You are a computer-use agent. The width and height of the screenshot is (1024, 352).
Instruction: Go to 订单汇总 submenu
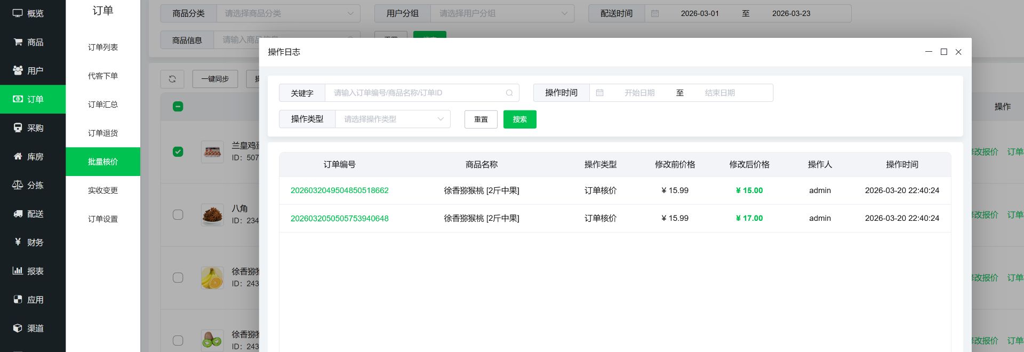[103, 105]
